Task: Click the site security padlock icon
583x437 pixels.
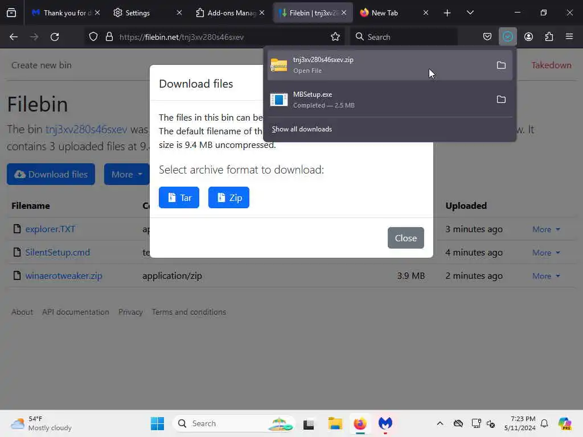Action: click(109, 37)
